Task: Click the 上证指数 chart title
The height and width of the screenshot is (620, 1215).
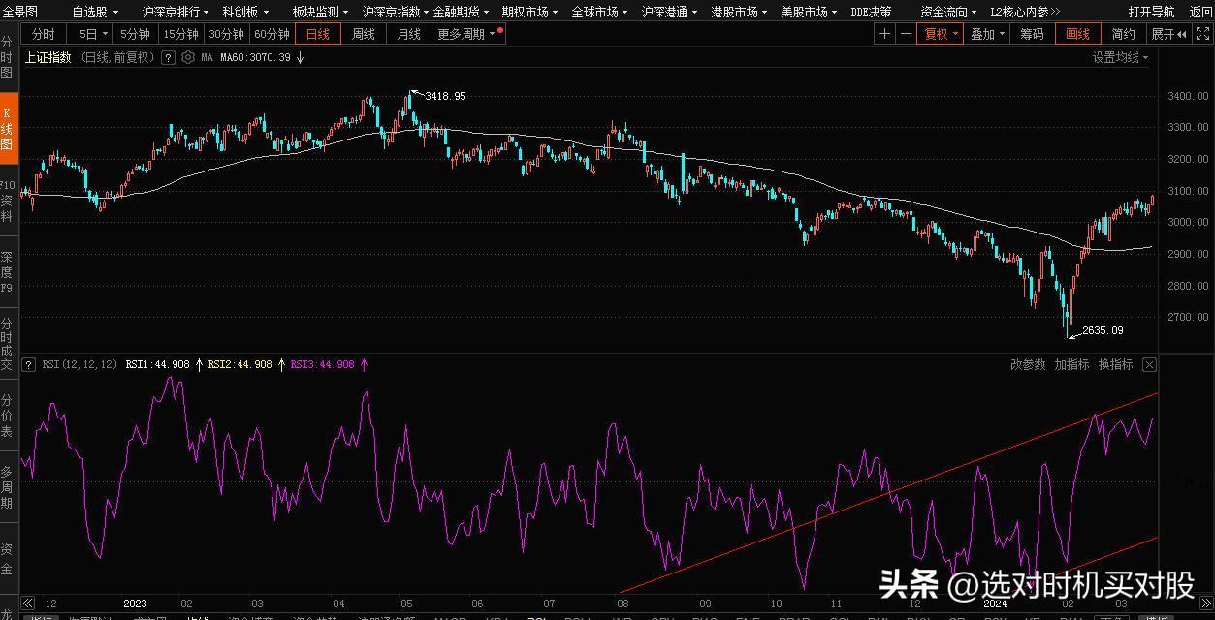Action: point(48,58)
